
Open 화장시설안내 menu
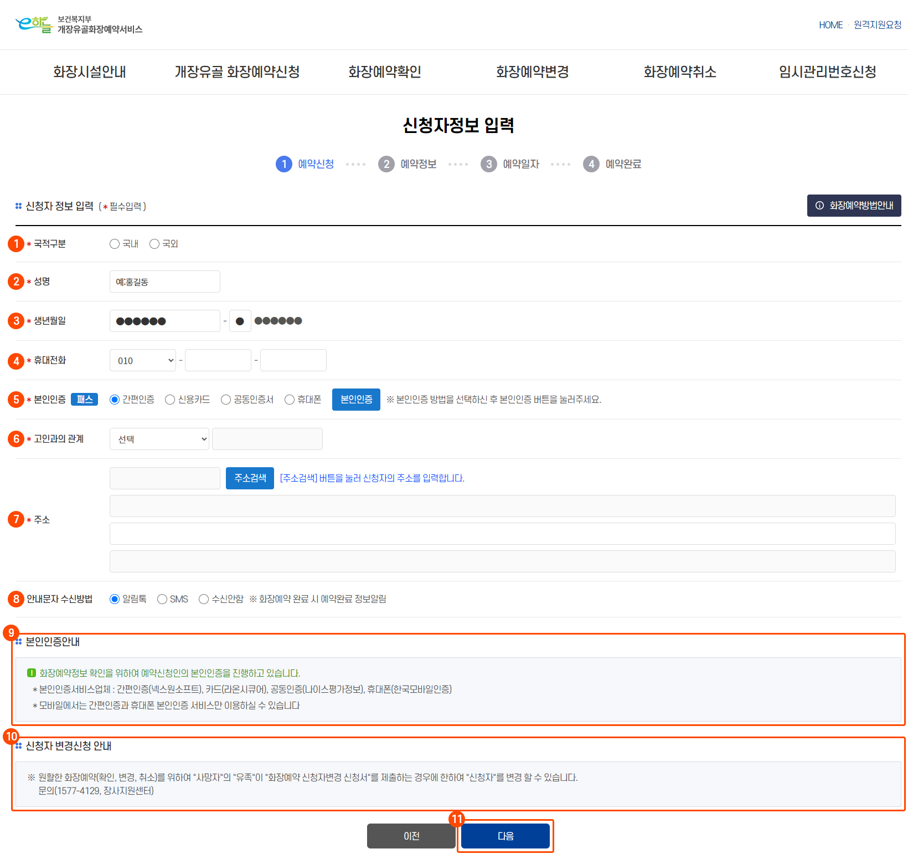pos(90,72)
